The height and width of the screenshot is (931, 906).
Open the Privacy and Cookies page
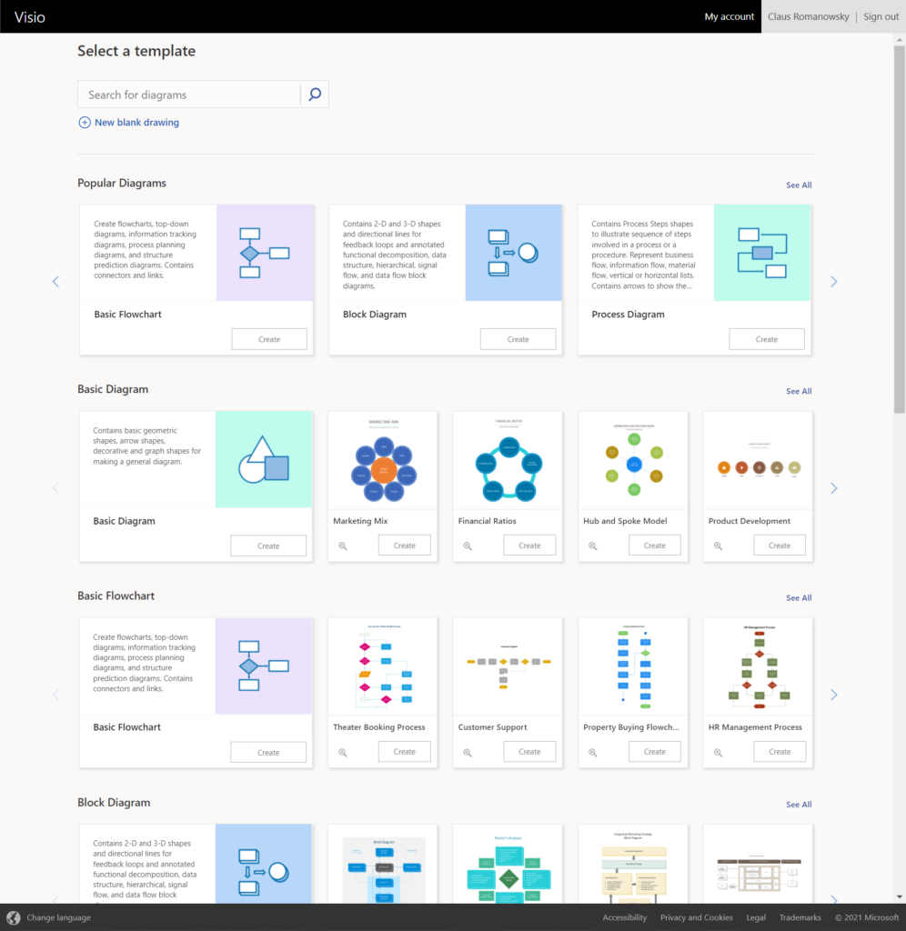click(696, 917)
